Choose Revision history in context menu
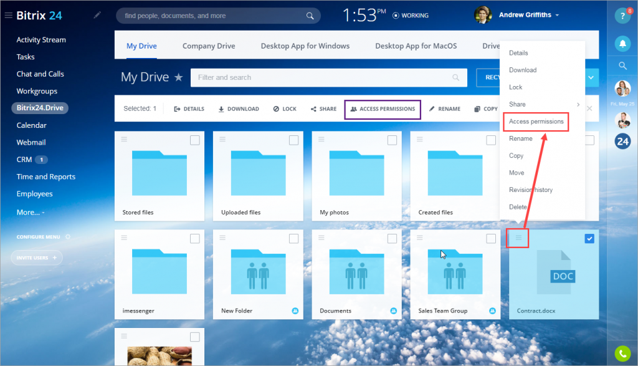638x366 pixels. click(x=531, y=190)
